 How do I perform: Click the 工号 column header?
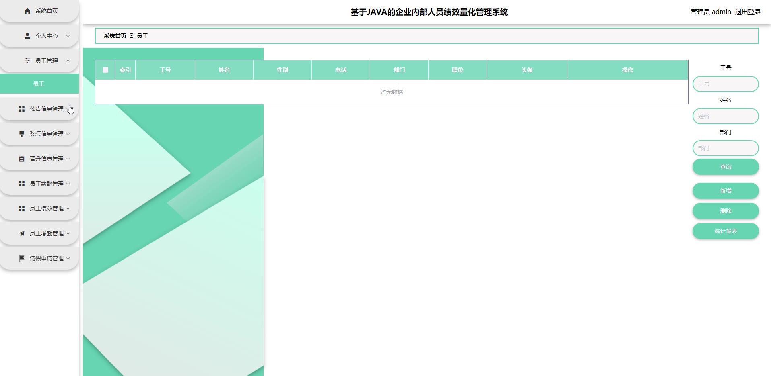tap(165, 70)
